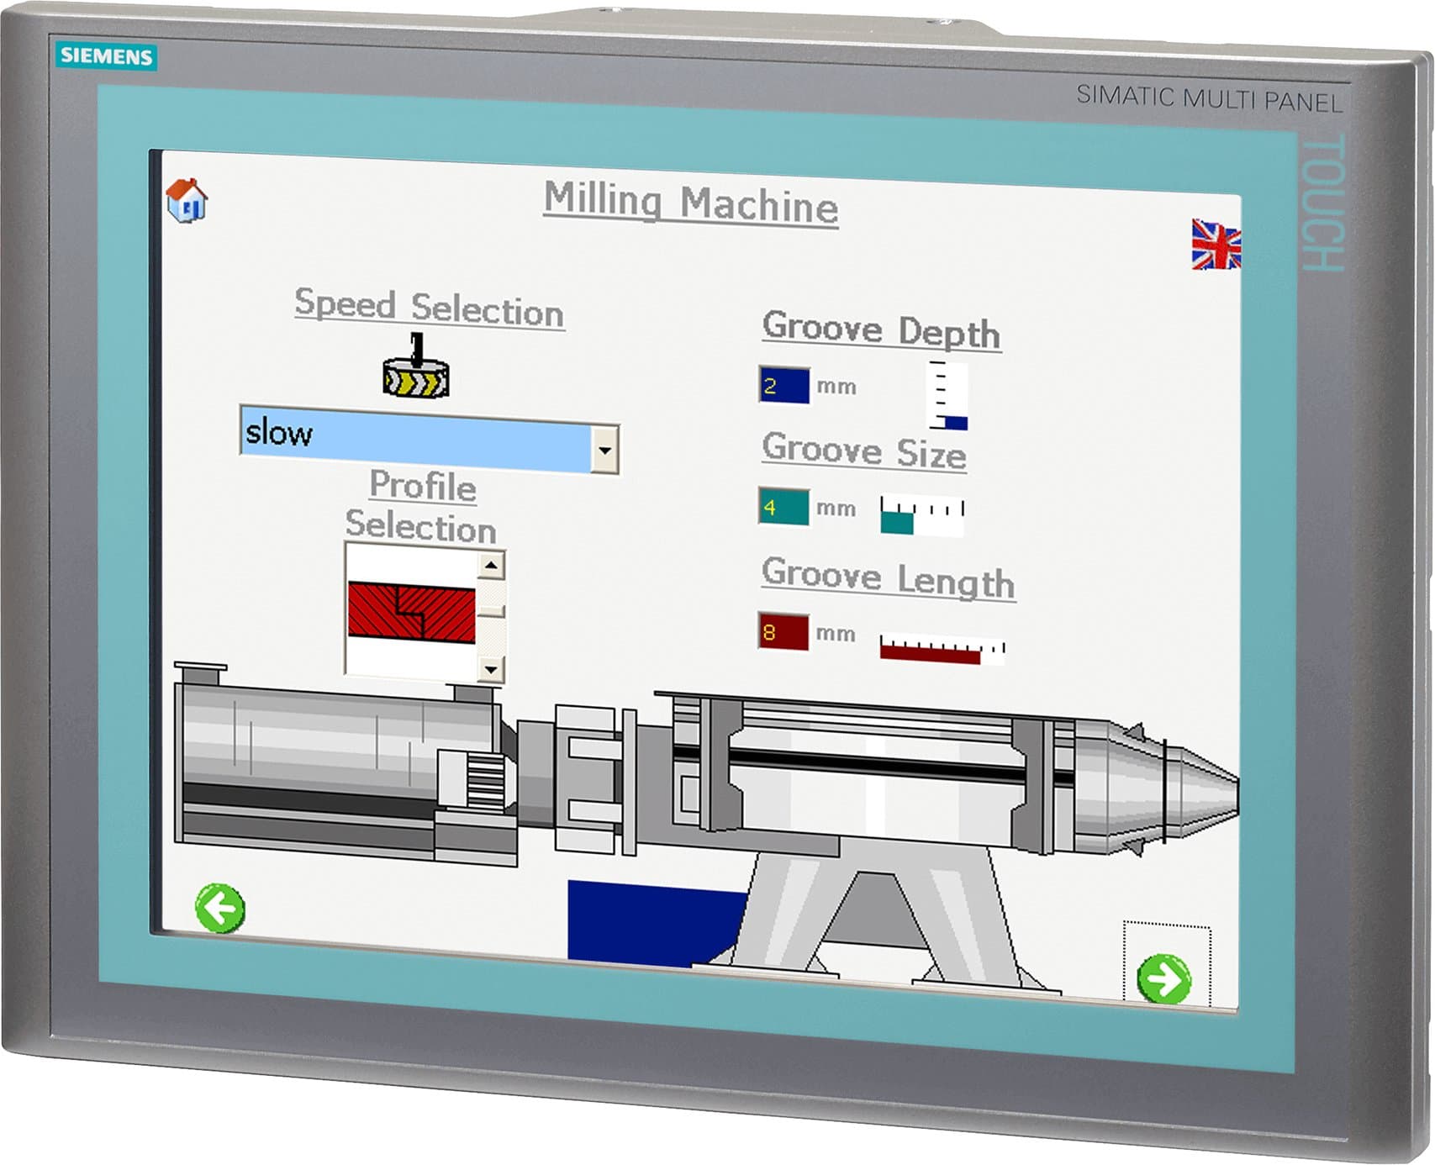Screen dimensions: 1435x1165
Task: Adjust the vertical Groove Depth bar
Action: coord(948,395)
